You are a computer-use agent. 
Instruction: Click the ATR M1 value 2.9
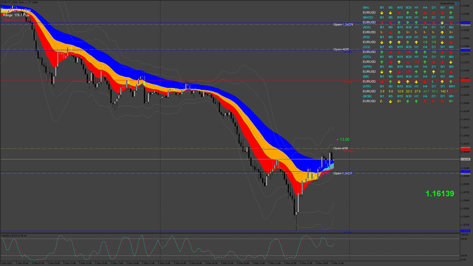[x=382, y=91]
